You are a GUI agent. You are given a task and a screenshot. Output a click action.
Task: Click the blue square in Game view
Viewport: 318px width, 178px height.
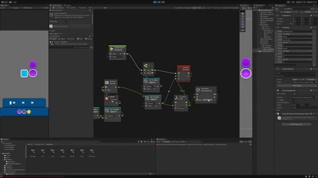[x=24, y=74]
